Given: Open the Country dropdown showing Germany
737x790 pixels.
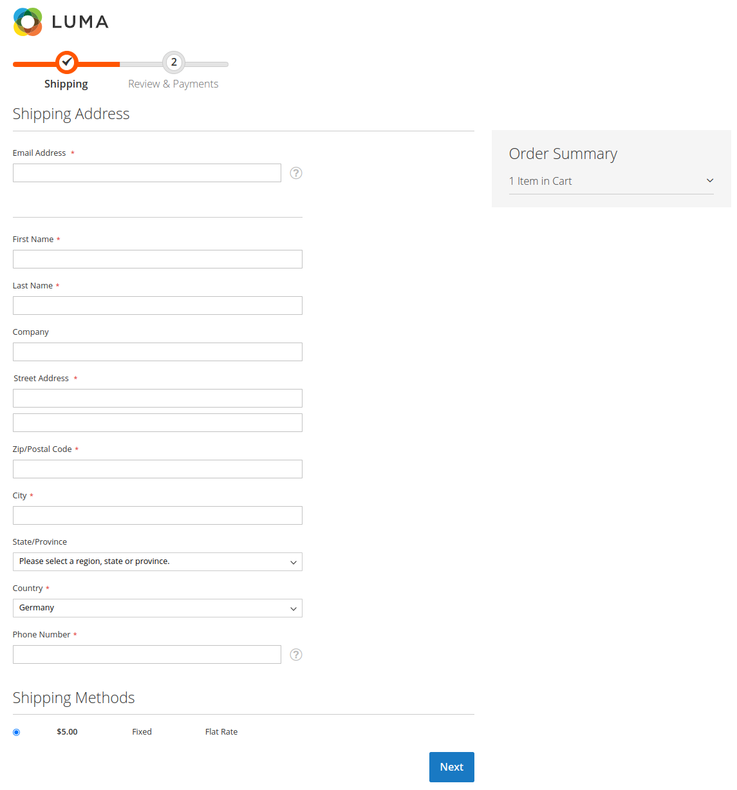Looking at the screenshot, I should [x=158, y=608].
